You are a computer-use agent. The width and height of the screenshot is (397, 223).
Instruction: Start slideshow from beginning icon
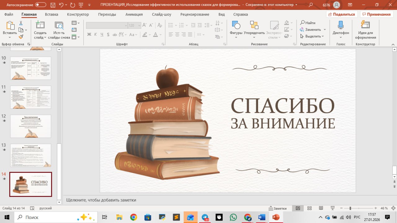click(x=81, y=5)
